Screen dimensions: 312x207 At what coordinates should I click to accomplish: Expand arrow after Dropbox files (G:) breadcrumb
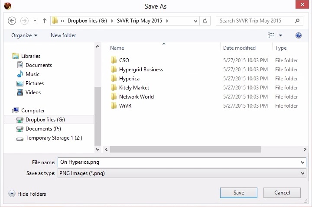(x=112, y=21)
